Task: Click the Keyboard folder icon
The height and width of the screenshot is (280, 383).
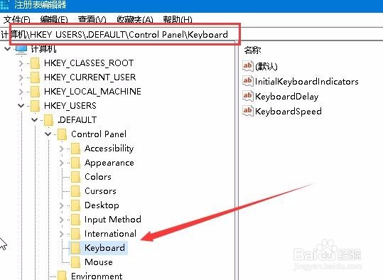Action: [76, 248]
